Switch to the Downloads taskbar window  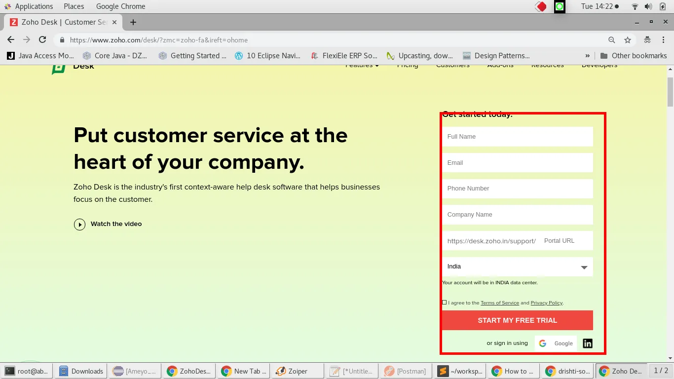tap(81, 371)
